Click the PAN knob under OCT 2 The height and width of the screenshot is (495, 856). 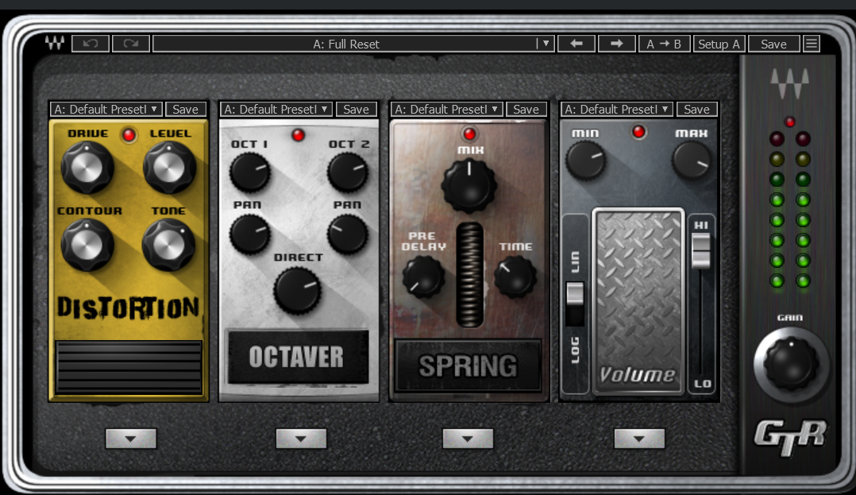[x=347, y=234]
